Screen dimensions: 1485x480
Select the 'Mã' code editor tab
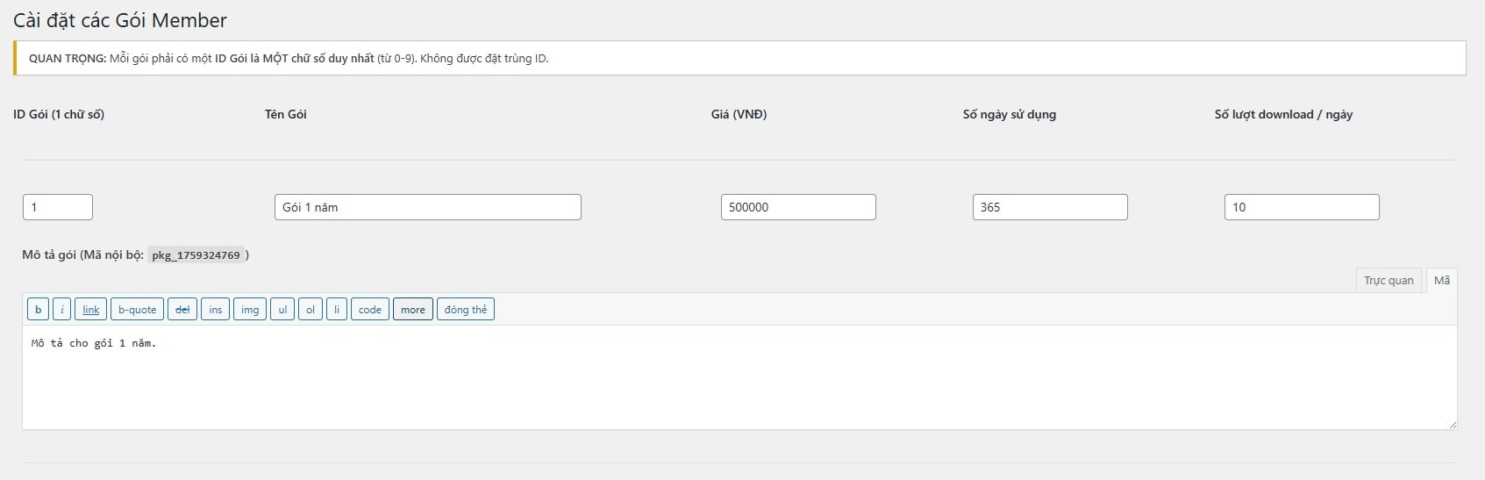[1442, 281]
